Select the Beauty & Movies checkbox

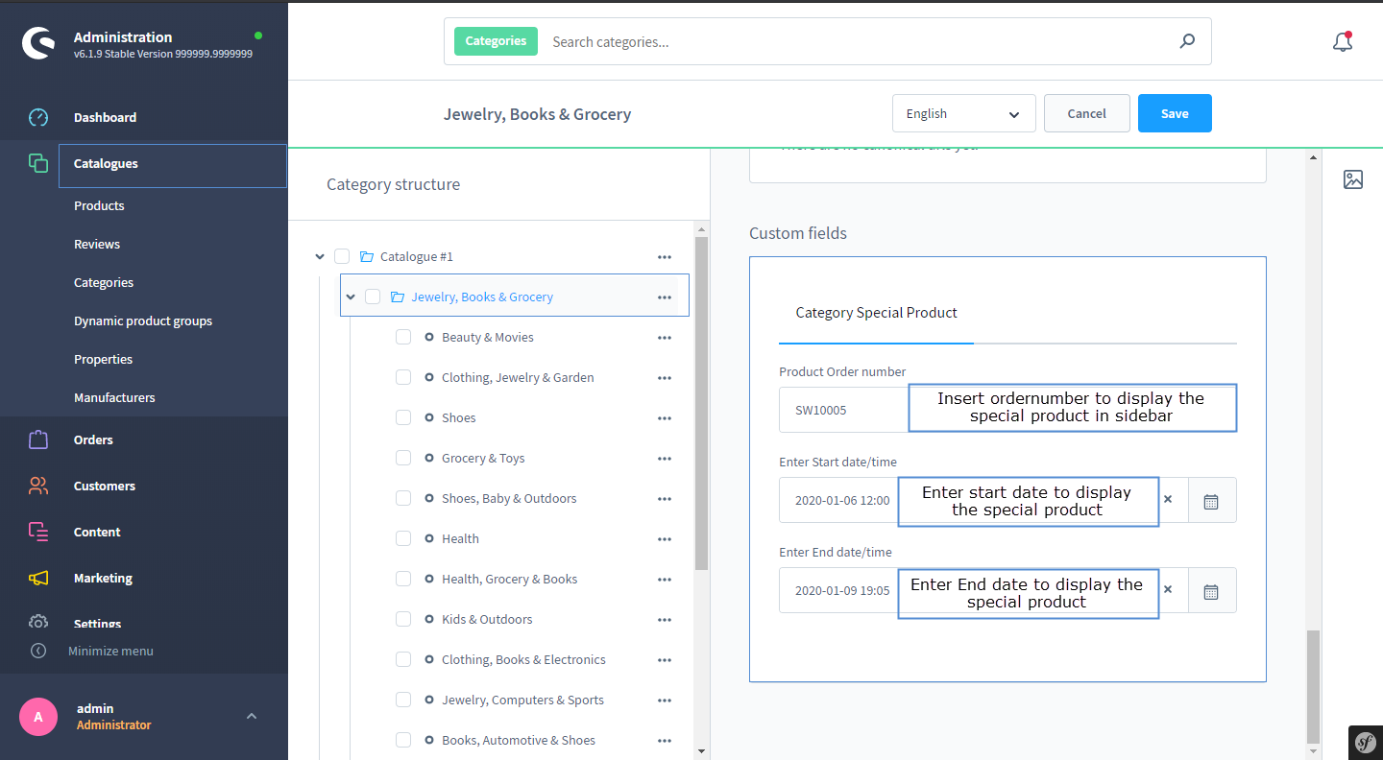coord(403,337)
